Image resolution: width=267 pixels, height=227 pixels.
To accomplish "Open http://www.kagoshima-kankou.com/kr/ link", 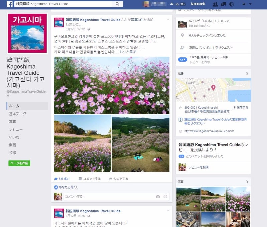I will [209, 131].
